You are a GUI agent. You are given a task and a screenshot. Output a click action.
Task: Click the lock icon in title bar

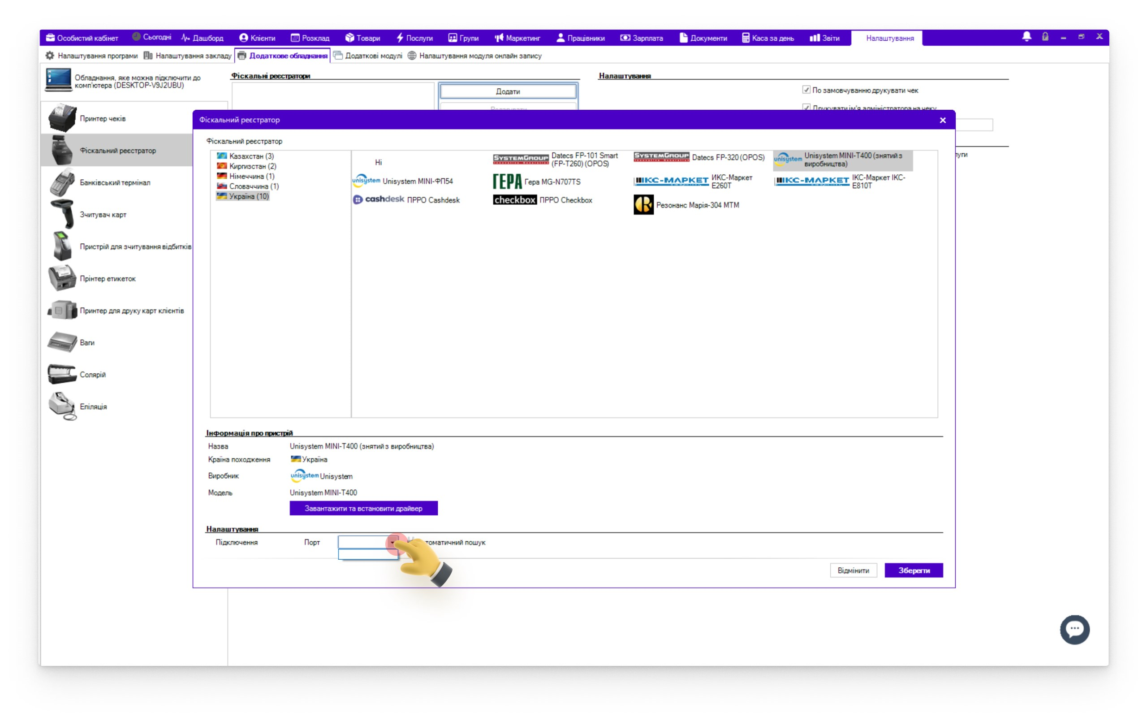click(x=1045, y=37)
